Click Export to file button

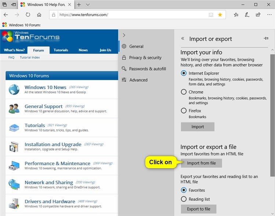[x=198, y=209]
